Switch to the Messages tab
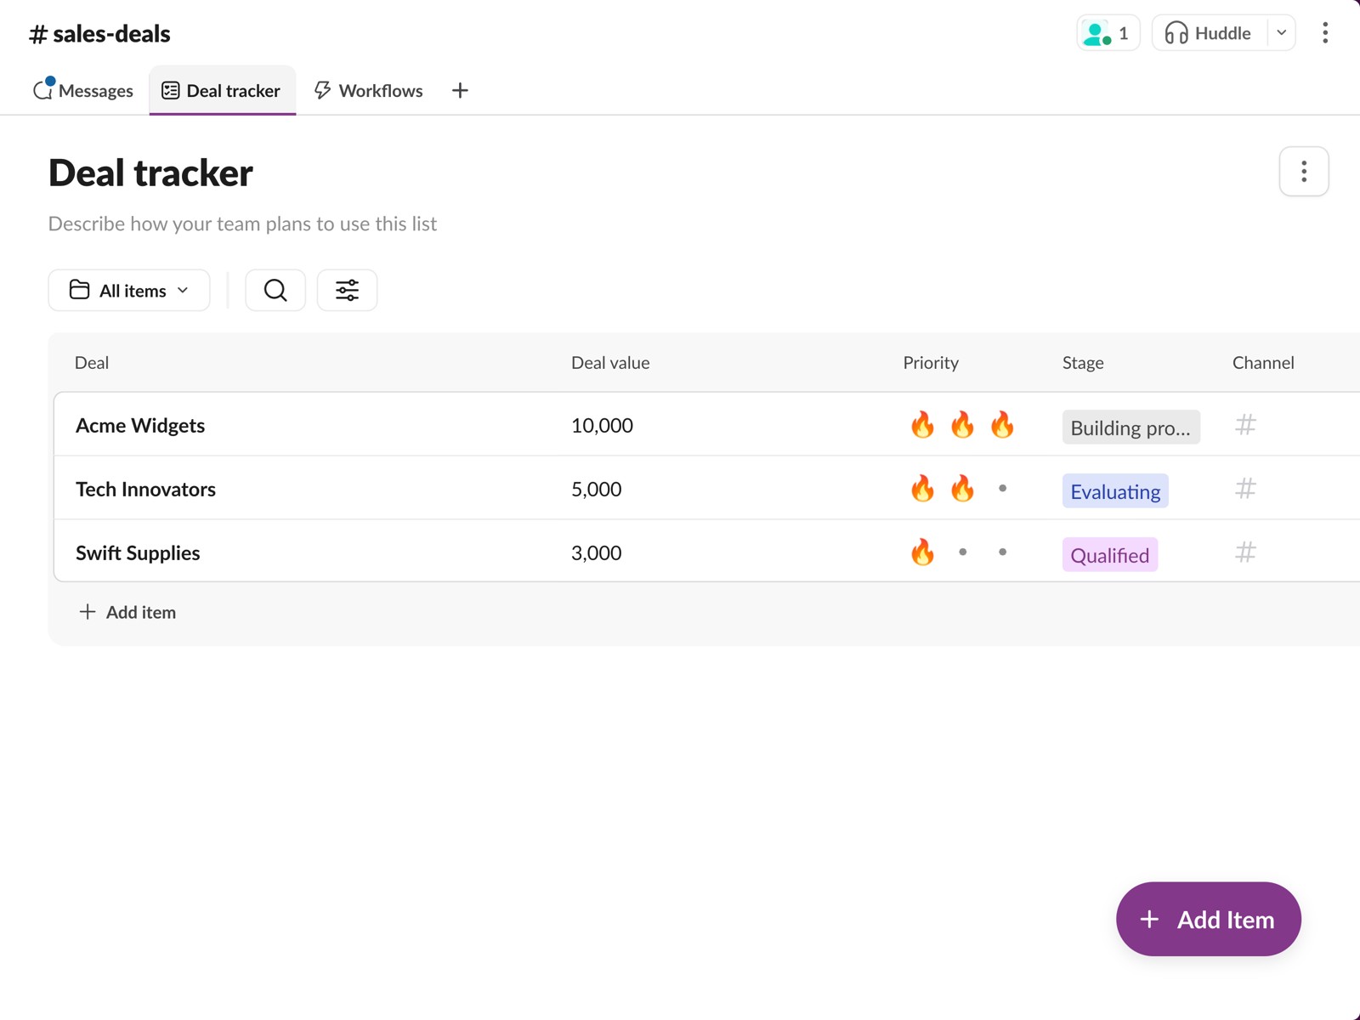The width and height of the screenshot is (1360, 1020). point(83,90)
